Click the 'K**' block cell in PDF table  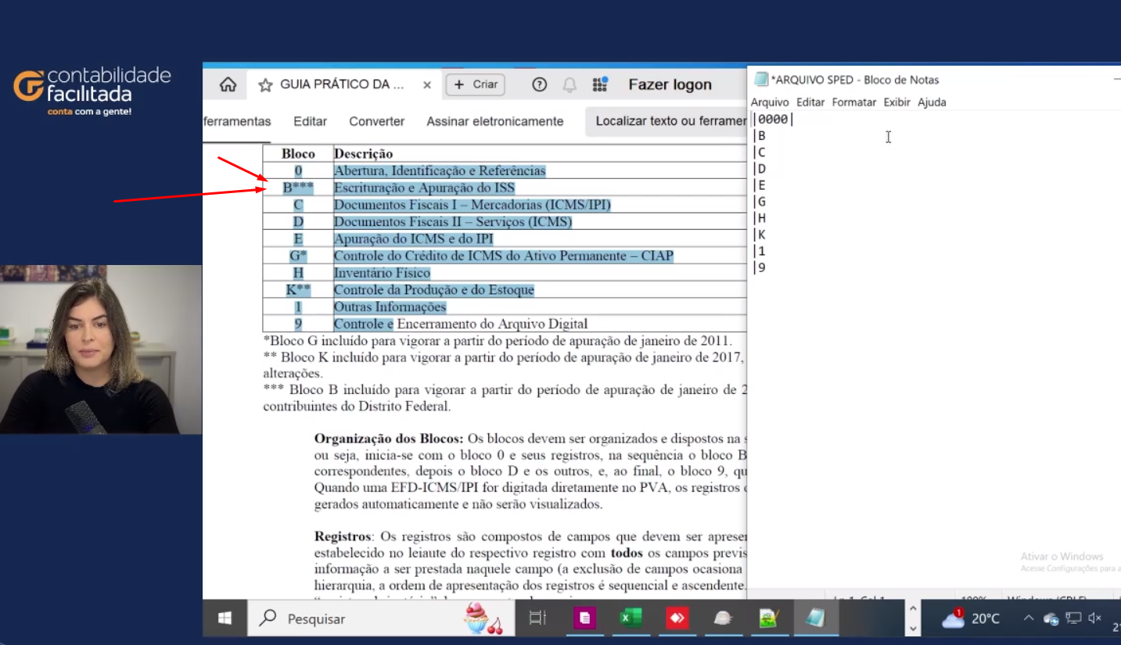coord(298,290)
